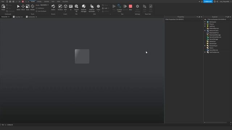The width and height of the screenshot is (232, 130).
Task: Click the Lock tool in Edit group
Action: [105, 8]
